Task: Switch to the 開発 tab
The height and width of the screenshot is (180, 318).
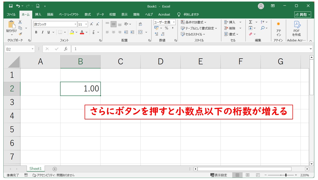Action: click(136, 14)
